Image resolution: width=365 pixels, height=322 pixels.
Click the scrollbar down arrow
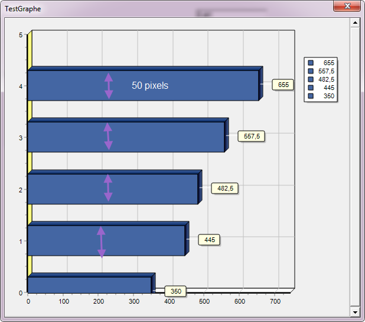click(355, 312)
